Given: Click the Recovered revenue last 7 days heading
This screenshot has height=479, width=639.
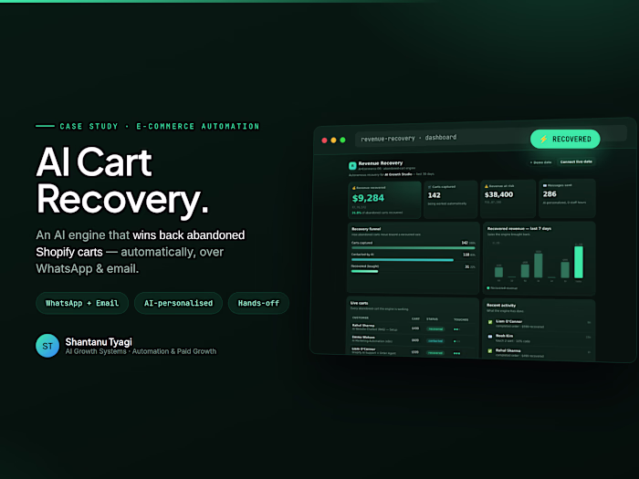Looking at the screenshot, I should coord(519,228).
